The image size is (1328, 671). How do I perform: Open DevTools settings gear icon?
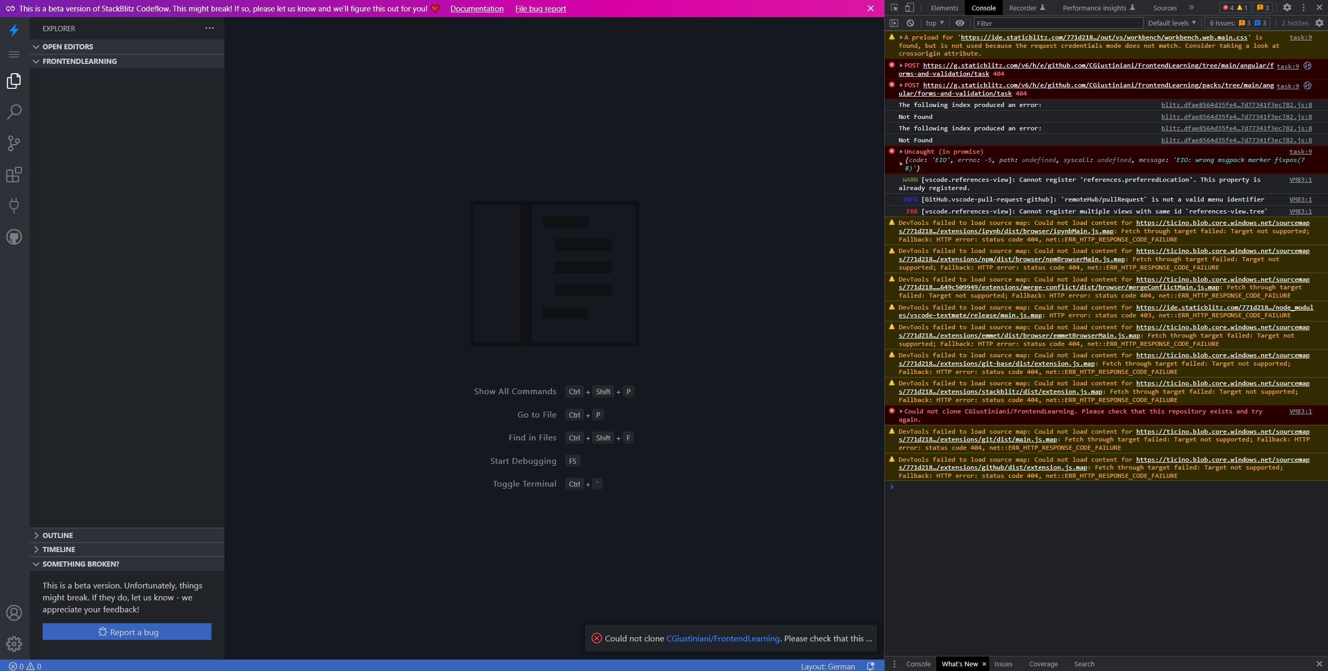[1287, 8]
